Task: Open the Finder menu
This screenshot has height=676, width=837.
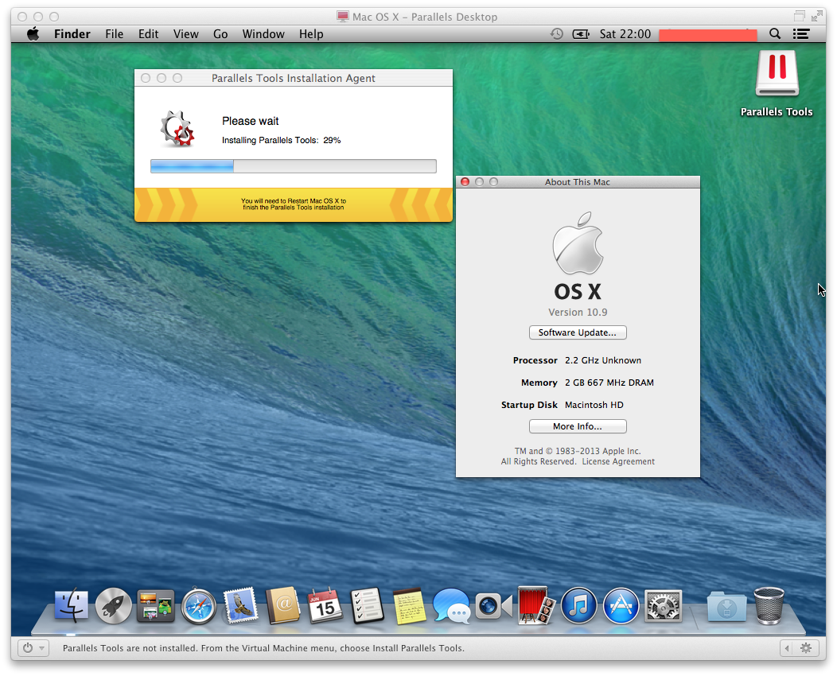Action: (72, 34)
